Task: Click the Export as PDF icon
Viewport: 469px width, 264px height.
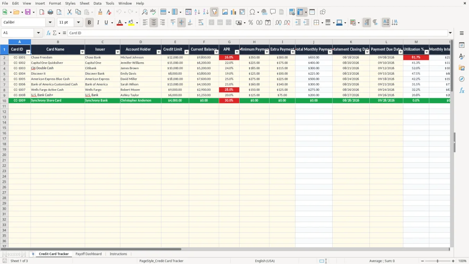Action: pyautogui.click(x=42, y=12)
